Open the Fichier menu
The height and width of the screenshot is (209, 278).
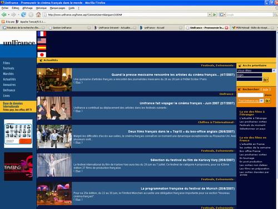point(5,8)
